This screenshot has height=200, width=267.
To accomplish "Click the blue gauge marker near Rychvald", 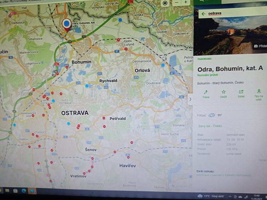I will [x=87, y=86].
